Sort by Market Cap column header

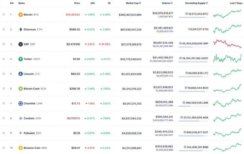132,3
